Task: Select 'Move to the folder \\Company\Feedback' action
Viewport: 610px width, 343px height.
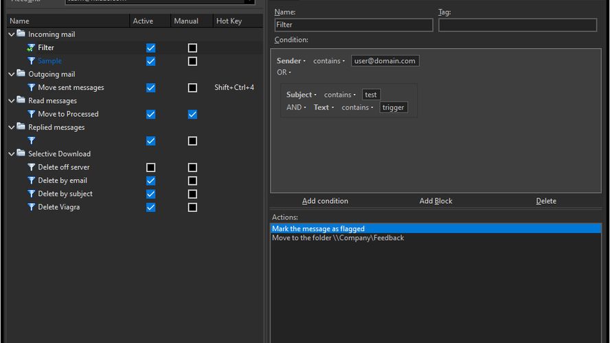Action: pos(338,238)
